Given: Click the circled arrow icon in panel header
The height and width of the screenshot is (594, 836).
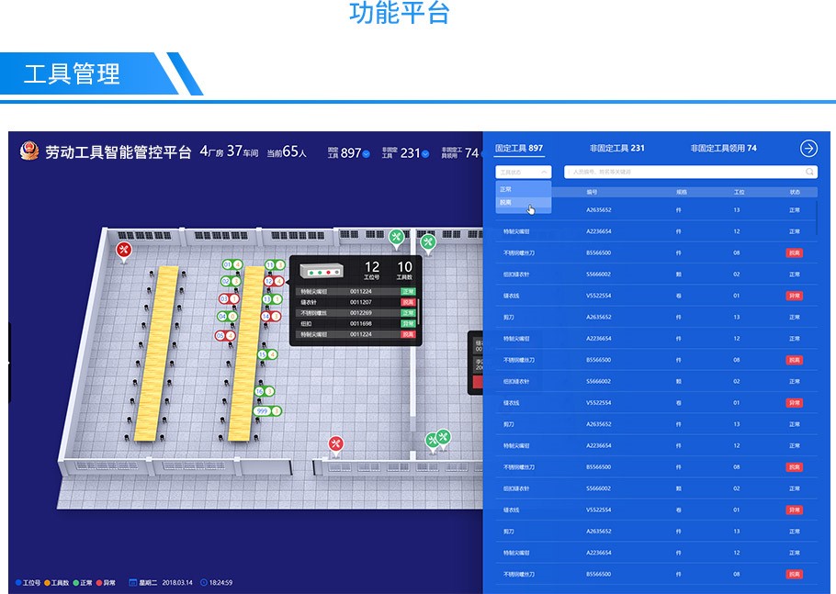Looking at the screenshot, I should 808,148.
